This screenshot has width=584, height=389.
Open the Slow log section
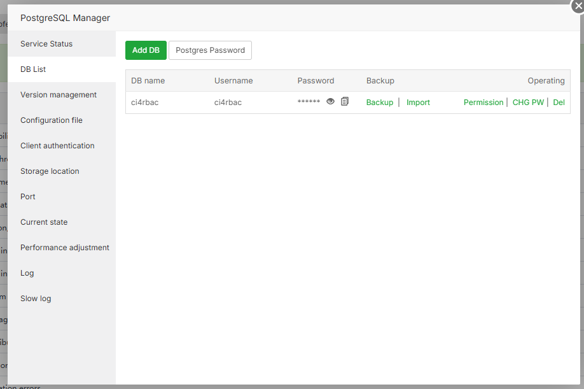pyautogui.click(x=62, y=299)
